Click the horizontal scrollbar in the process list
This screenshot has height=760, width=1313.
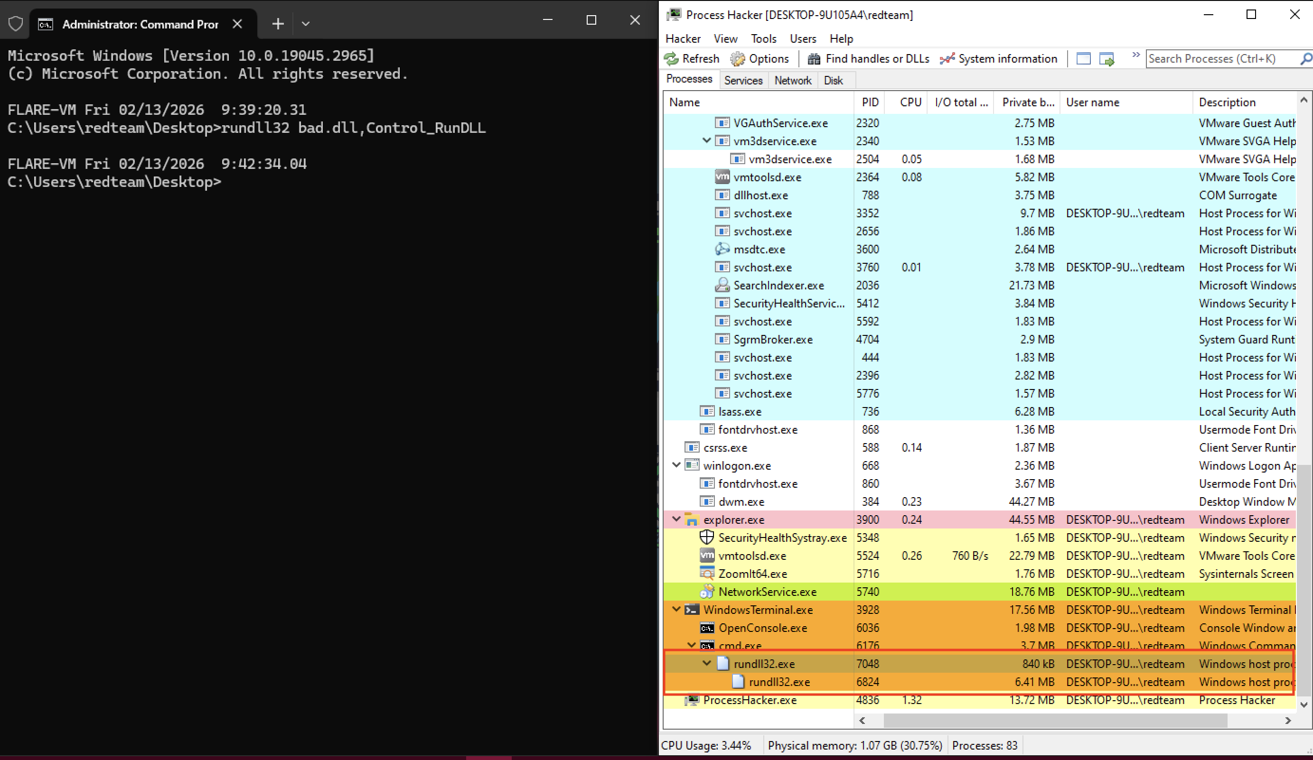(1055, 721)
